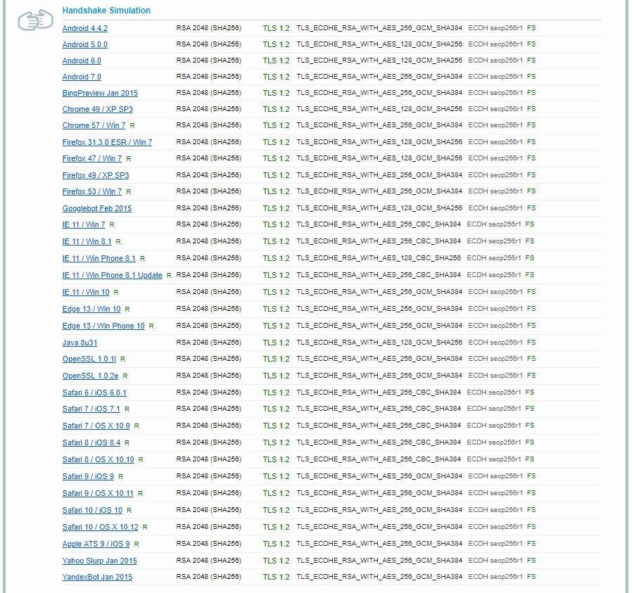Click the FS label in the Yahoo Slurp Jan 2015 row

(531, 561)
